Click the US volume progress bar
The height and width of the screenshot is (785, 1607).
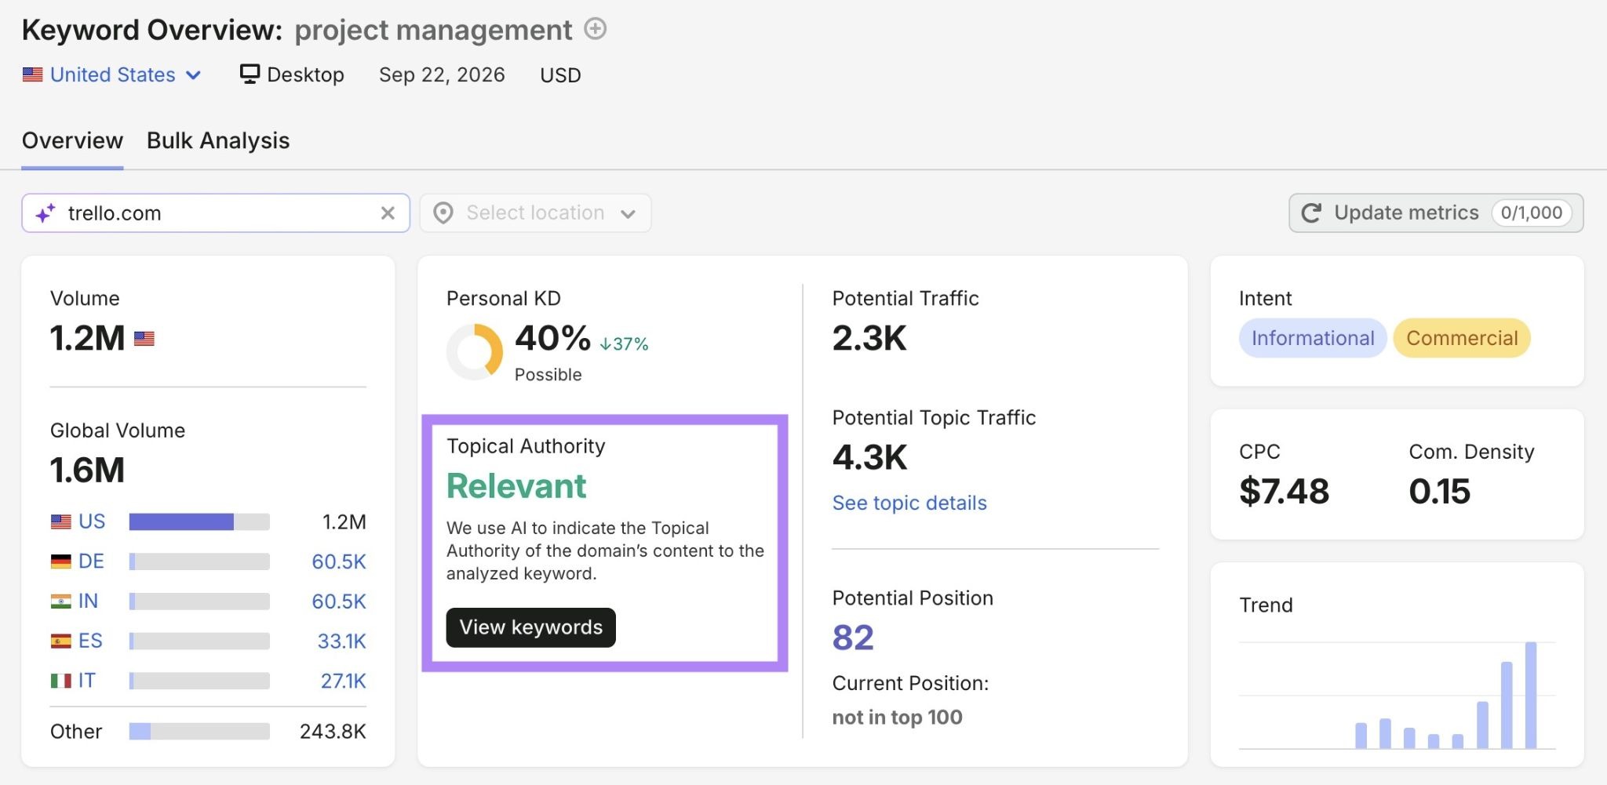coord(199,522)
